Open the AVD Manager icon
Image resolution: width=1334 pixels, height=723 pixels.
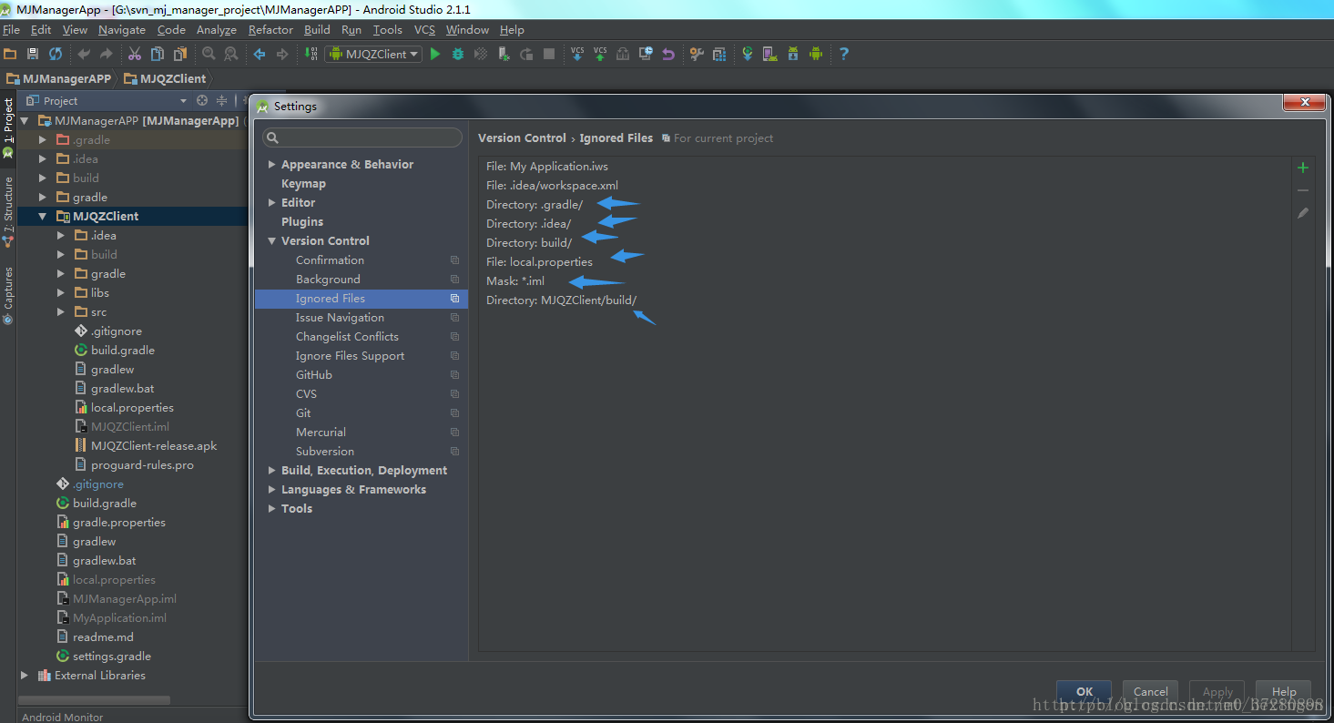(770, 54)
